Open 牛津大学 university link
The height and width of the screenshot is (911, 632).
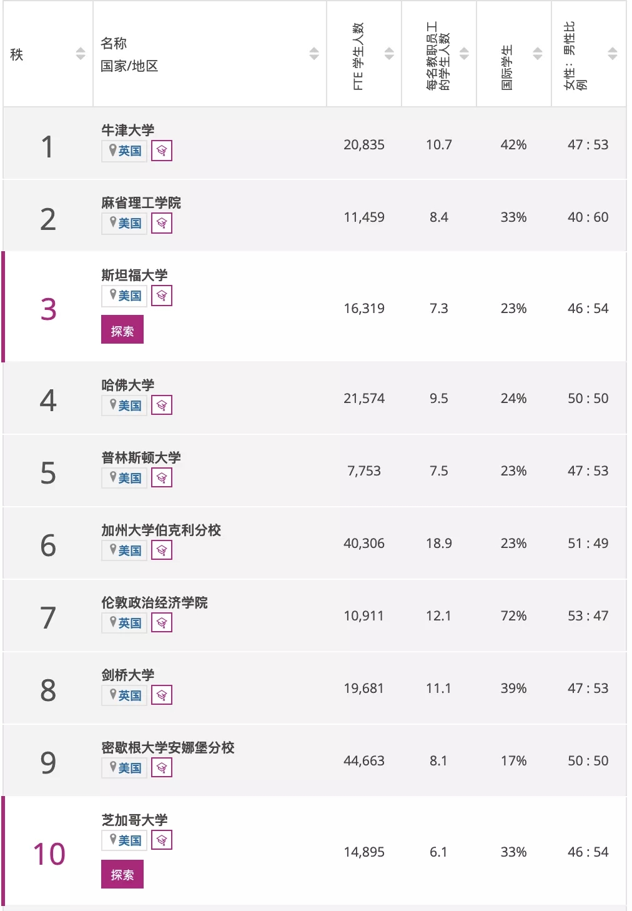click(x=128, y=130)
